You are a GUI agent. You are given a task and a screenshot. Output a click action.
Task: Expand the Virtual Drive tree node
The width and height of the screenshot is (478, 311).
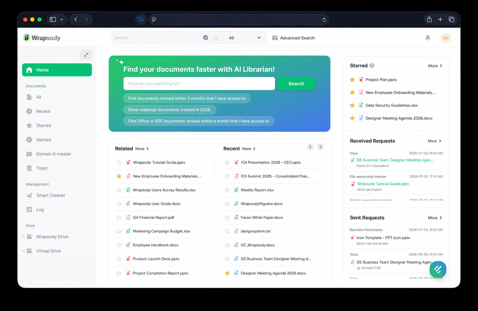click(24, 251)
